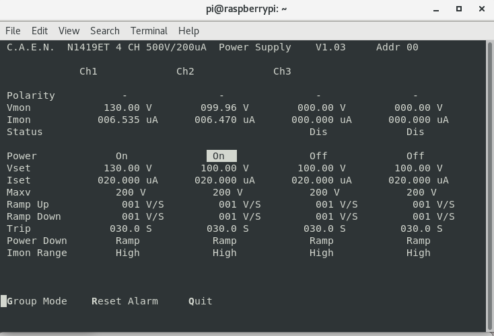Click the Quit command

pyautogui.click(x=201, y=301)
